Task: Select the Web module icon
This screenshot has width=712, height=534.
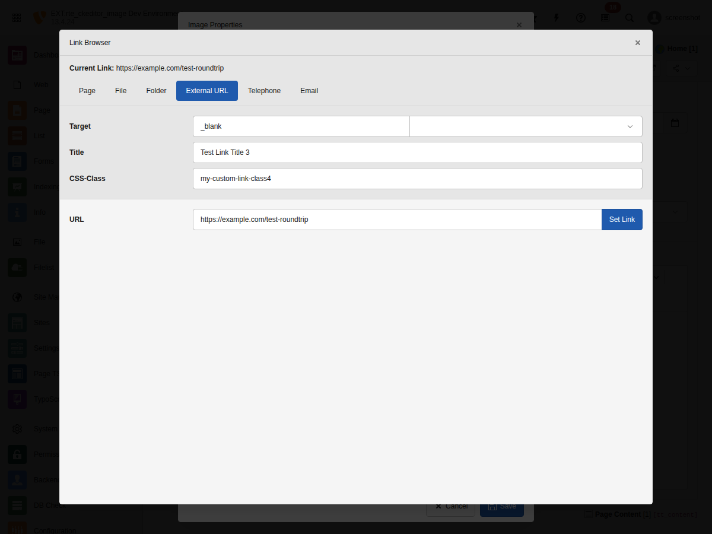Action: 17,84
